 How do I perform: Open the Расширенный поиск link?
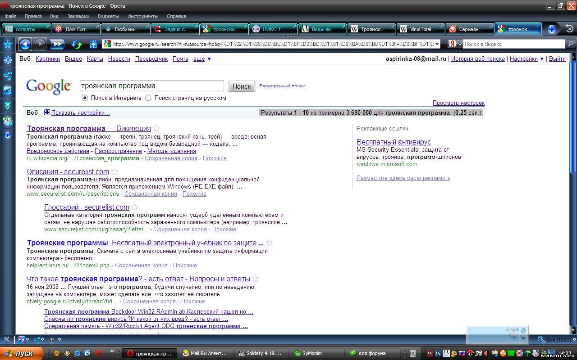point(282,85)
